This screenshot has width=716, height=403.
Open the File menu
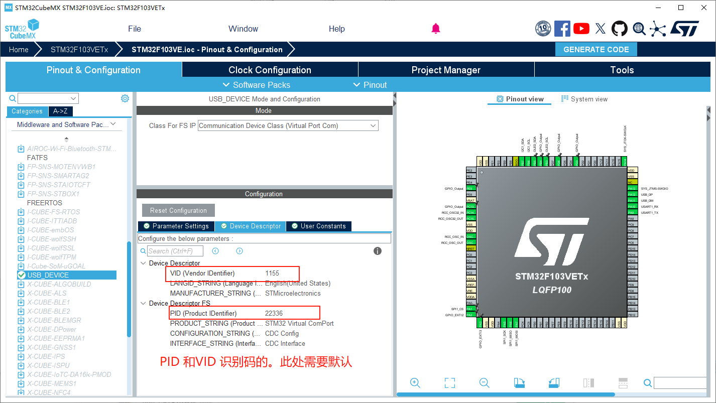[135, 29]
